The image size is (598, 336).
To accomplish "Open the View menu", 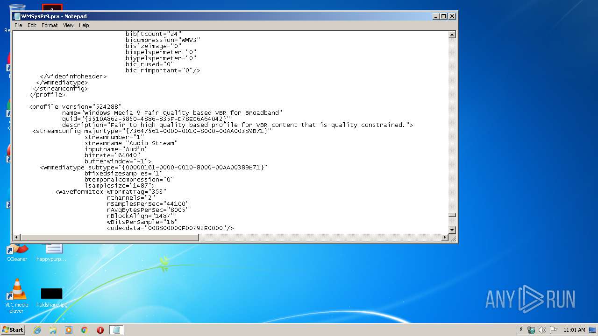I will coord(68,25).
